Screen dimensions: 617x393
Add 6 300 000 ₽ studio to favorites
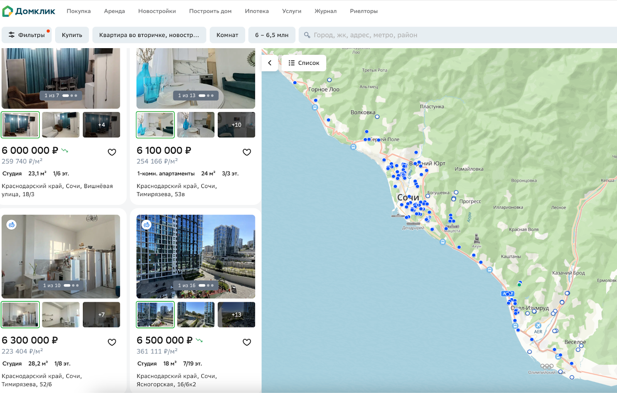click(112, 342)
